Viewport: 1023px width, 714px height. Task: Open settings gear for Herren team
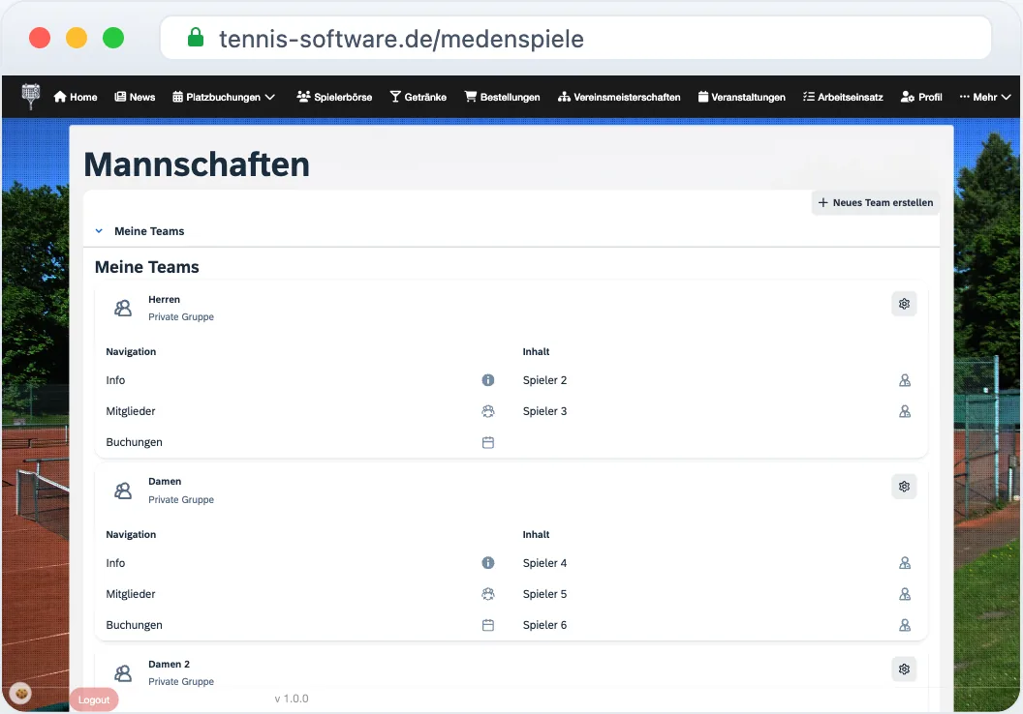click(904, 304)
